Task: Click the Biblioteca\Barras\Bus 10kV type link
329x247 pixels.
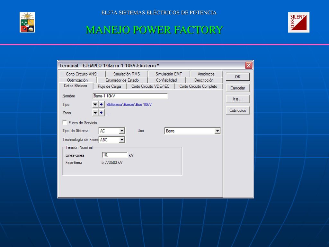Action: pyautogui.click(x=129, y=105)
